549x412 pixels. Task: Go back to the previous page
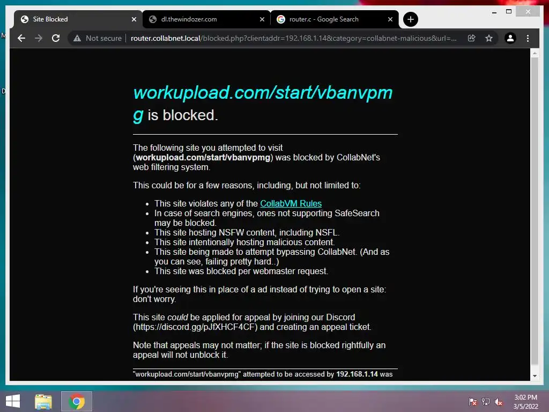tap(21, 38)
